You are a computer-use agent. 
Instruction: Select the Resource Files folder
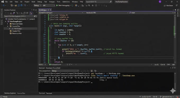point(17,34)
